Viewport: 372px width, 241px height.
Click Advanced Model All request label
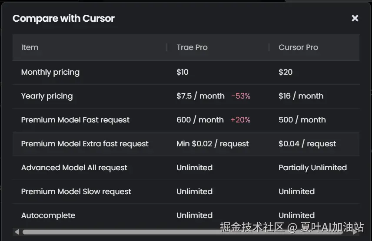tap(74, 168)
